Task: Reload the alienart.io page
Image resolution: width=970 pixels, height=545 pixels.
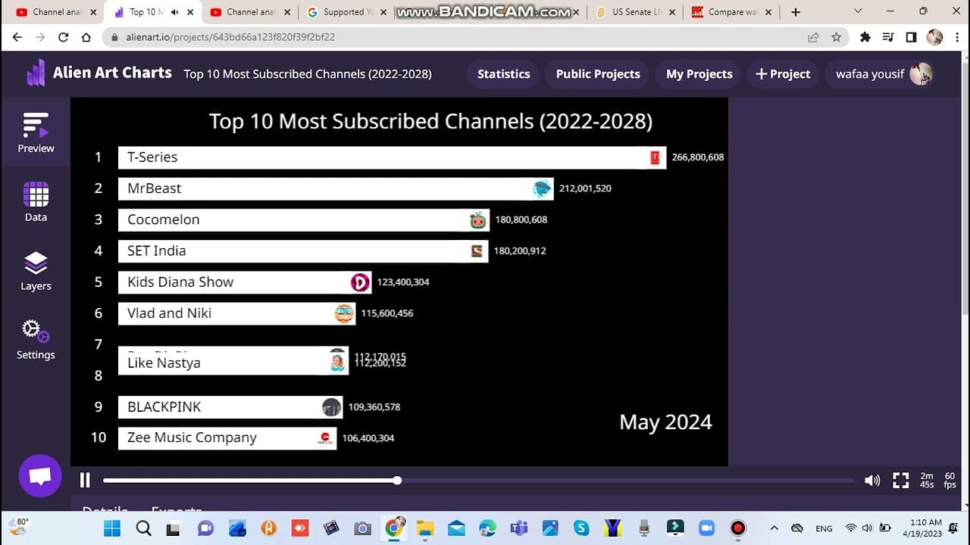Action: tap(64, 37)
